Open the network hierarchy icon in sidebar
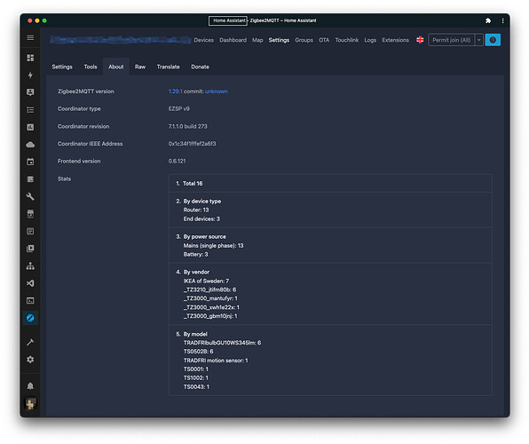This screenshot has width=529, height=444. coord(30,266)
